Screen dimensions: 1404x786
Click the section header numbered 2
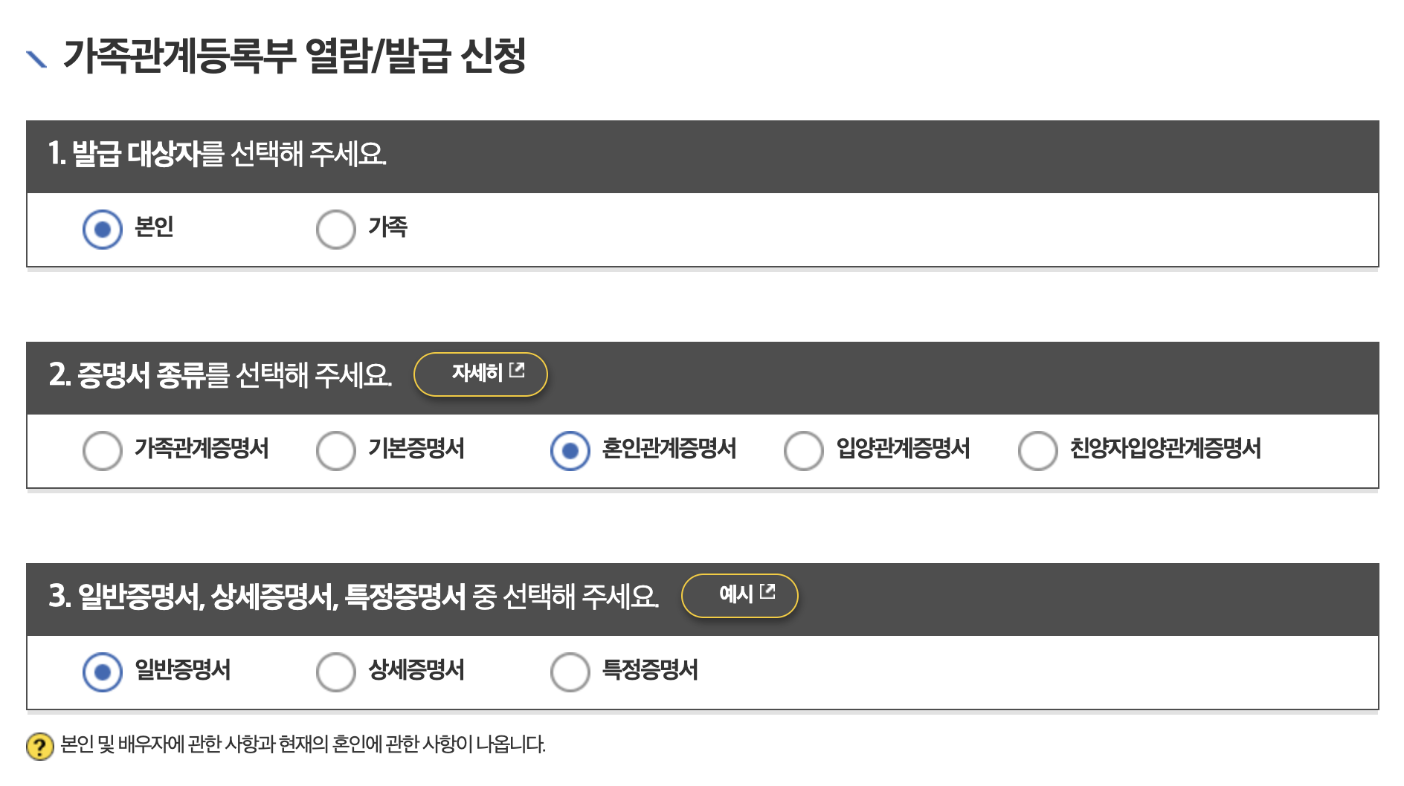click(223, 374)
